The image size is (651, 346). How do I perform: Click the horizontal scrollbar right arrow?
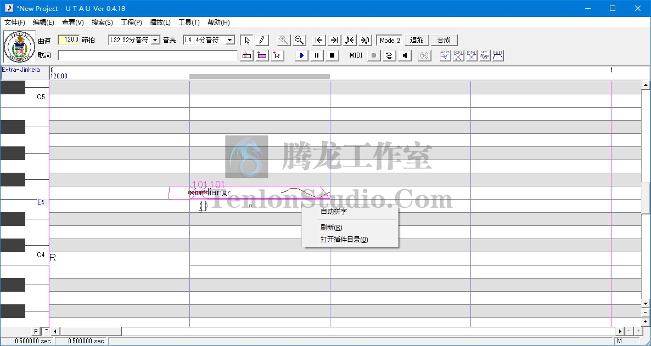[x=620, y=331]
